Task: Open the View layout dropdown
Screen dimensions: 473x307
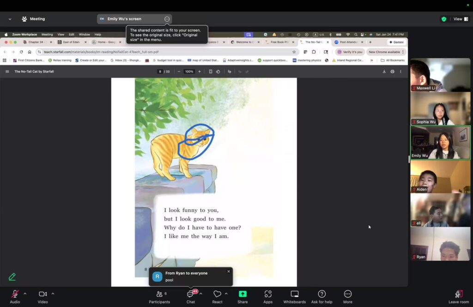Action: [x=460, y=19]
